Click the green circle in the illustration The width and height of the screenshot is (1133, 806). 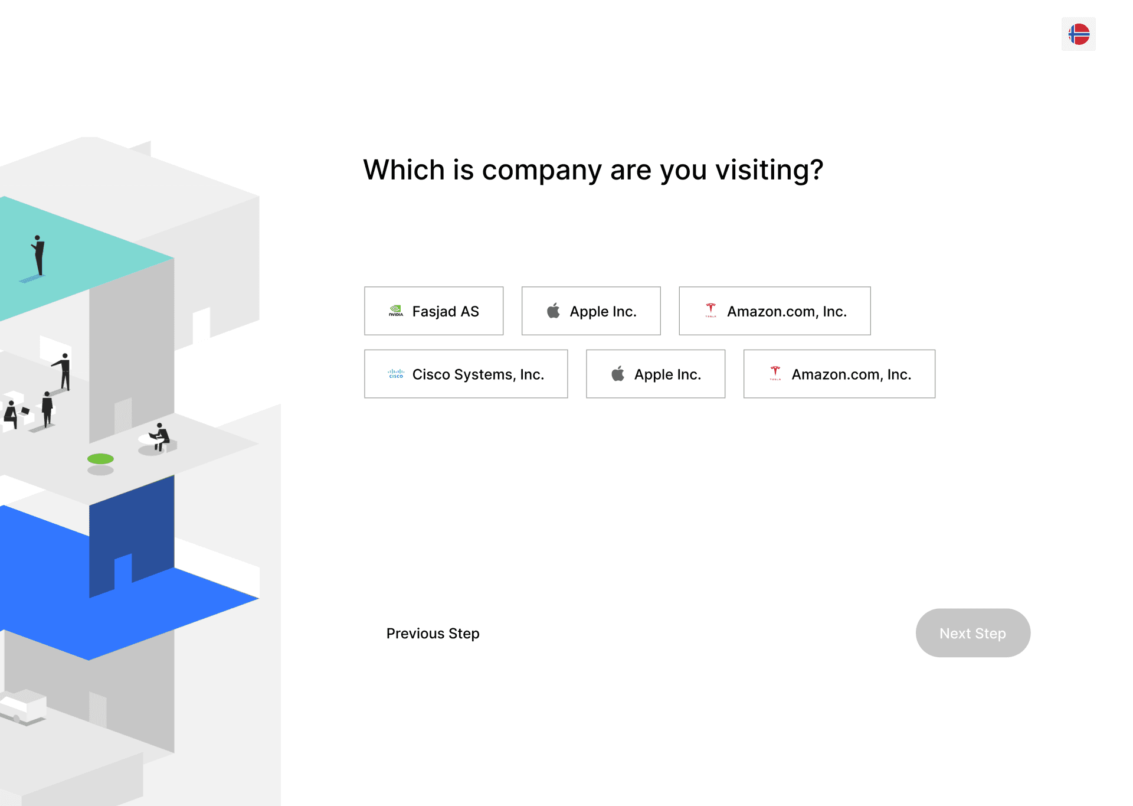pos(100,459)
